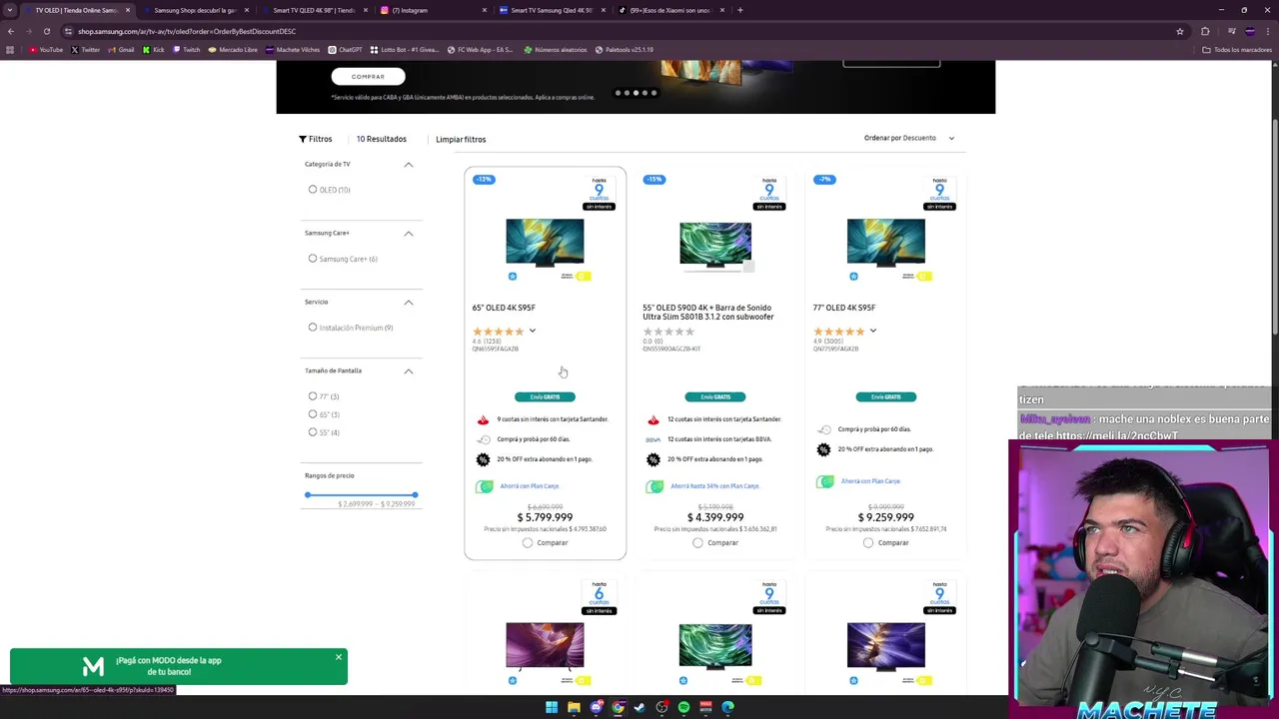1279x719 pixels.
Task: Select the TV OLED Tienda Online Samsung tab
Action: coord(76,10)
